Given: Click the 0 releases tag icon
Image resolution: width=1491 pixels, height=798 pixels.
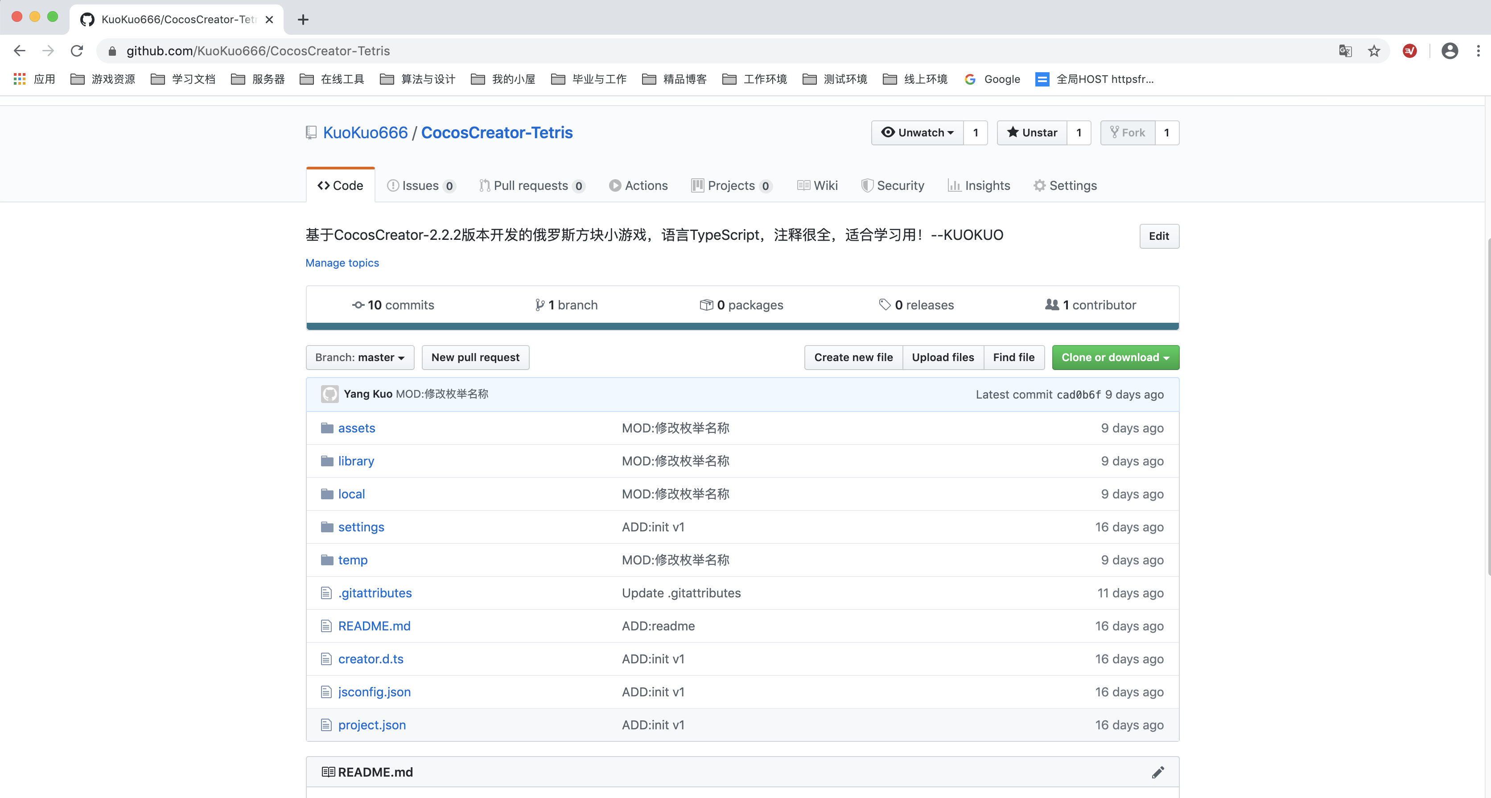Looking at the screenshot, I should coord(885,304).
